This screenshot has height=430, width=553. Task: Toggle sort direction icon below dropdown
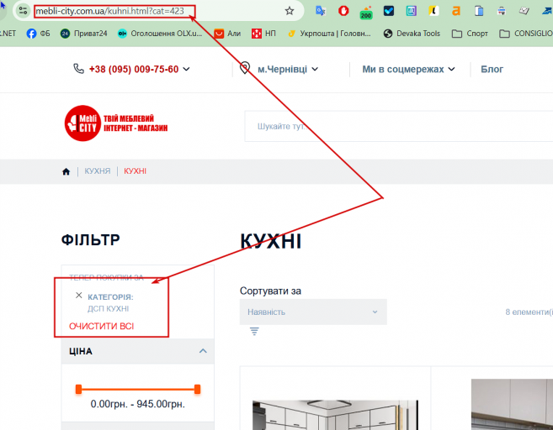pos(254,331)
